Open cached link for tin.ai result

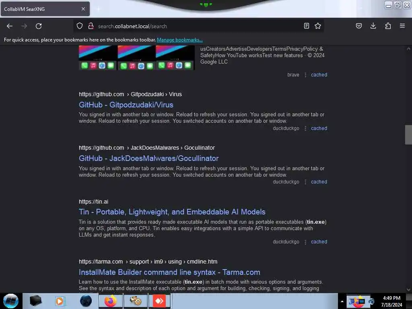pos(319,242)
